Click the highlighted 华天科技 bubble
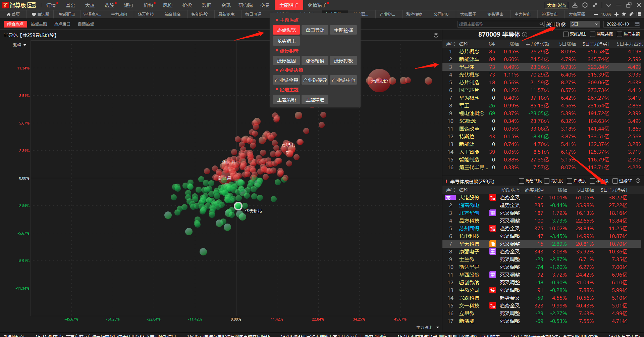This screenshot has height=337, width=644. tap(238, 206)
